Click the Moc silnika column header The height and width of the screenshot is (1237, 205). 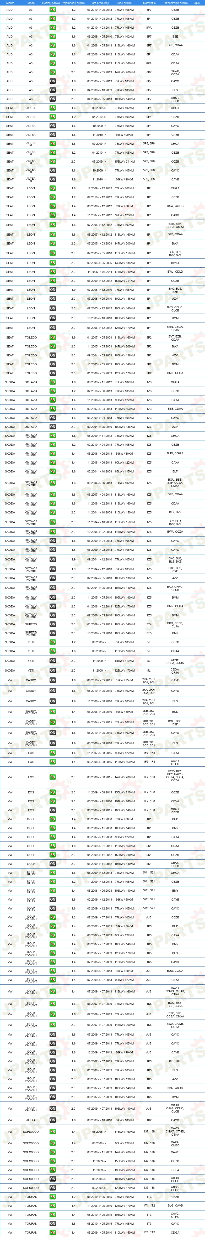[125, 3]
